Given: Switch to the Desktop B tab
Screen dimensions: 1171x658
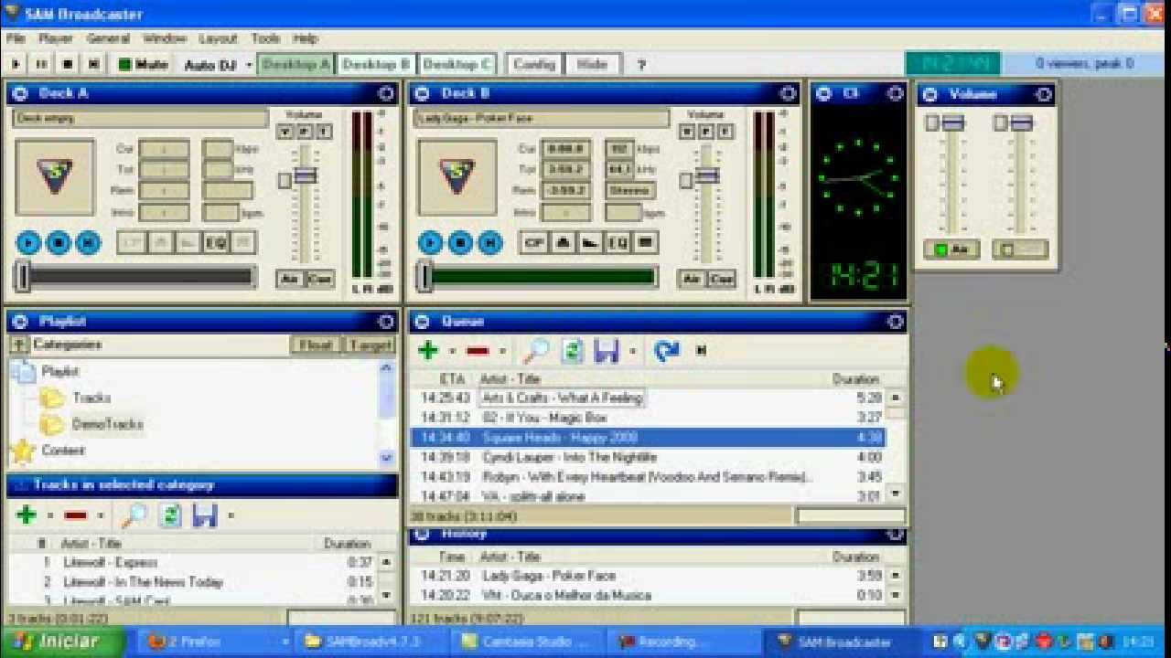Looking at the screenshot, I should point(376,64).
